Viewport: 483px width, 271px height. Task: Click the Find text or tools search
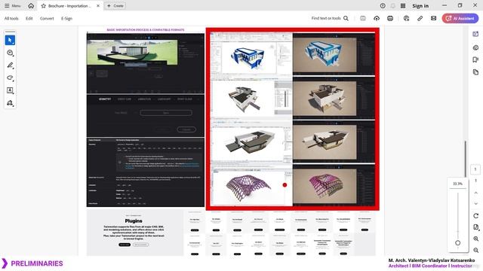pos(330,18)
